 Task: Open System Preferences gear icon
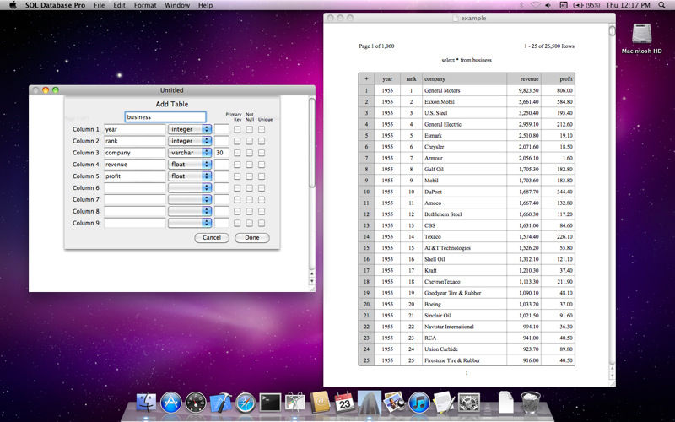(469, 403)
